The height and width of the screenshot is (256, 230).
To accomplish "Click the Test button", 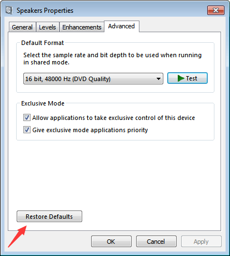I will [x=187, y=78].
